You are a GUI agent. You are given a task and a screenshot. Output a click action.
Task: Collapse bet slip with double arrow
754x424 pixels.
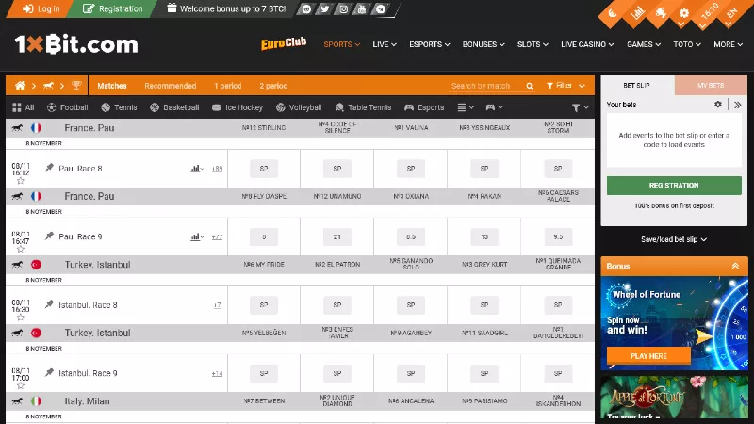(738, 105)
